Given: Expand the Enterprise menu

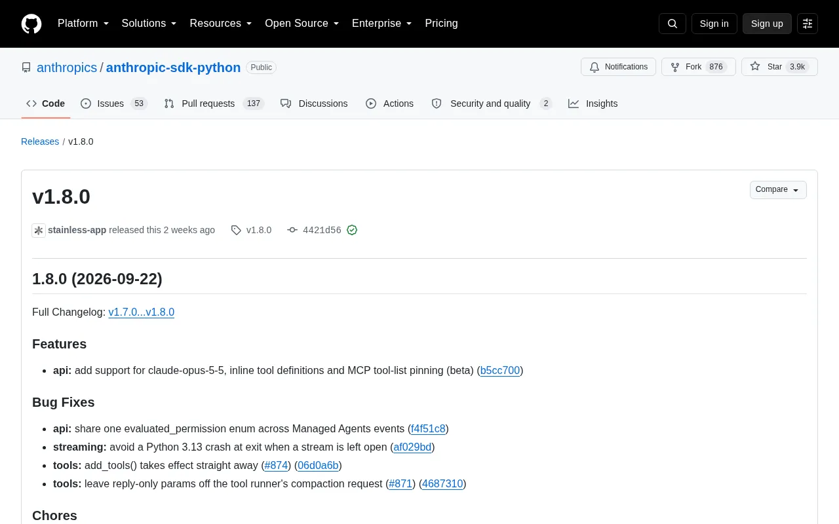Looking at the screenshot, I should [381, 24].
